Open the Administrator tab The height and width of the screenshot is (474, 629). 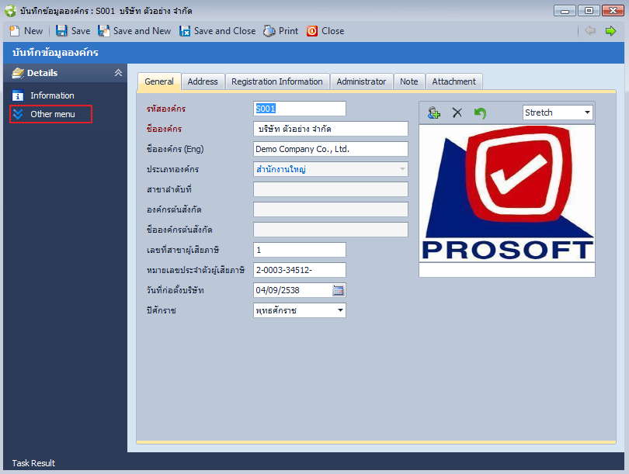(x=361, y=81)
